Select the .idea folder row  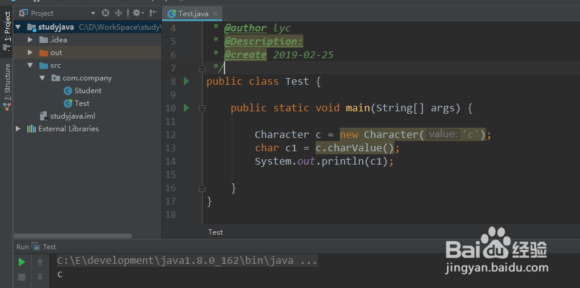coord(87,40)
